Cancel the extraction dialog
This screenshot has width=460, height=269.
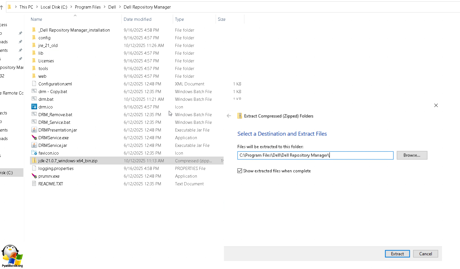pyautogui.click(x=425, y=254)
